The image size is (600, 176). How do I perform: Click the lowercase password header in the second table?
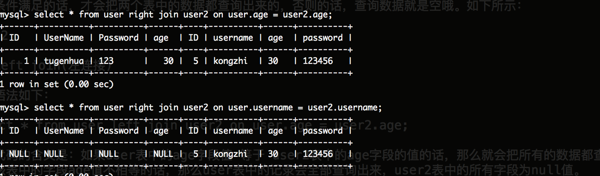click(322, 131)
